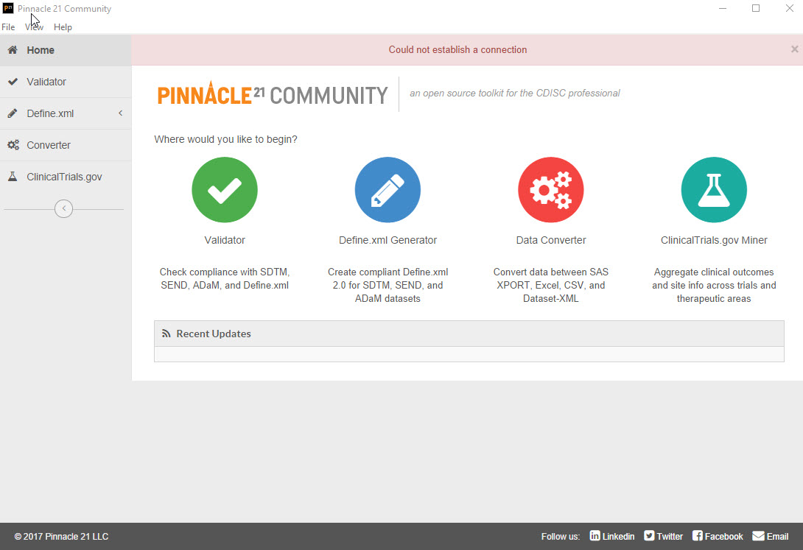Click the open source toolkit tagline text

click(515, 93)
